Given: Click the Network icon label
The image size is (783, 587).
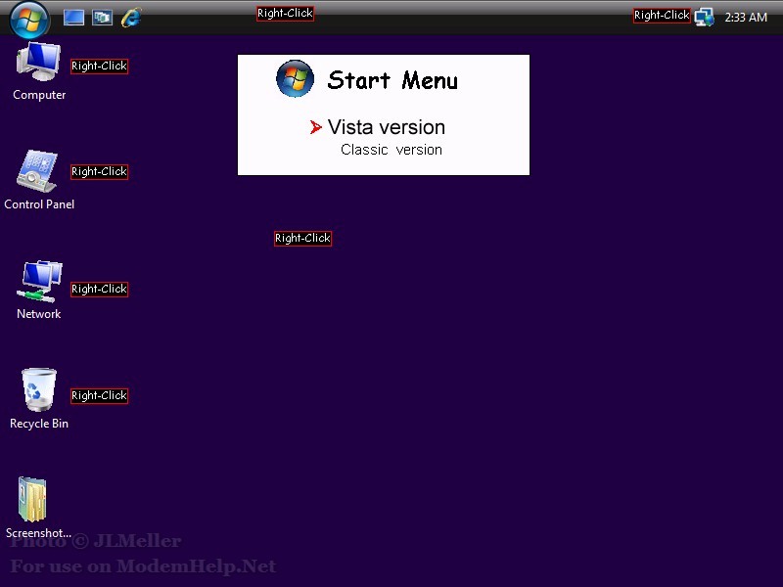Looking at the screenshot, I should point(39,314).
